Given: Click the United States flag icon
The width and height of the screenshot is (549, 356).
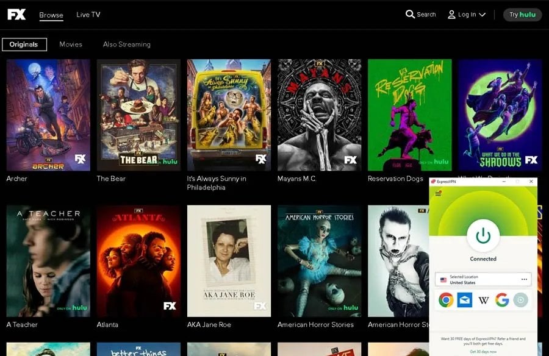Looking at the screenshot, I should point(443,280).
